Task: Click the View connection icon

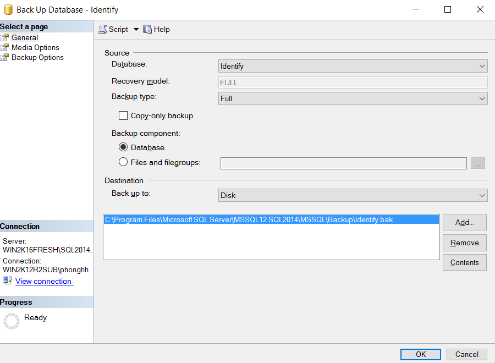Action: (7, 281)
